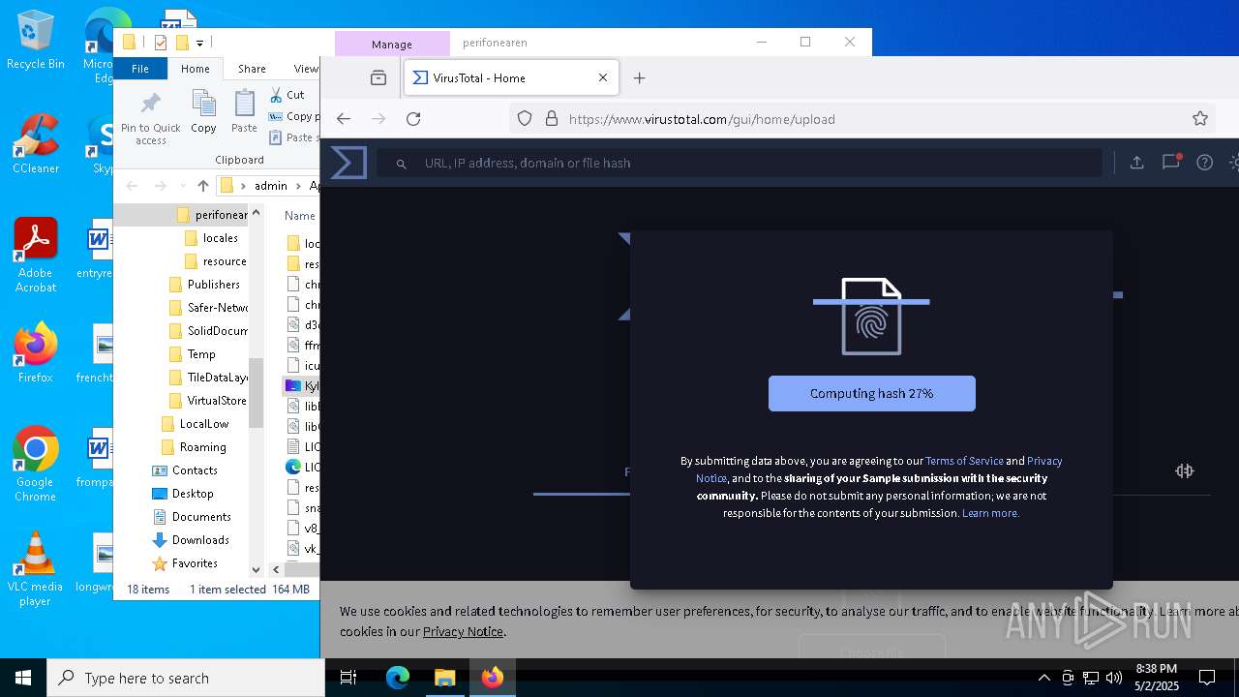Switch to the Home ribbon tab
This screenshot has height=697, width=1239.
point(195,69)
